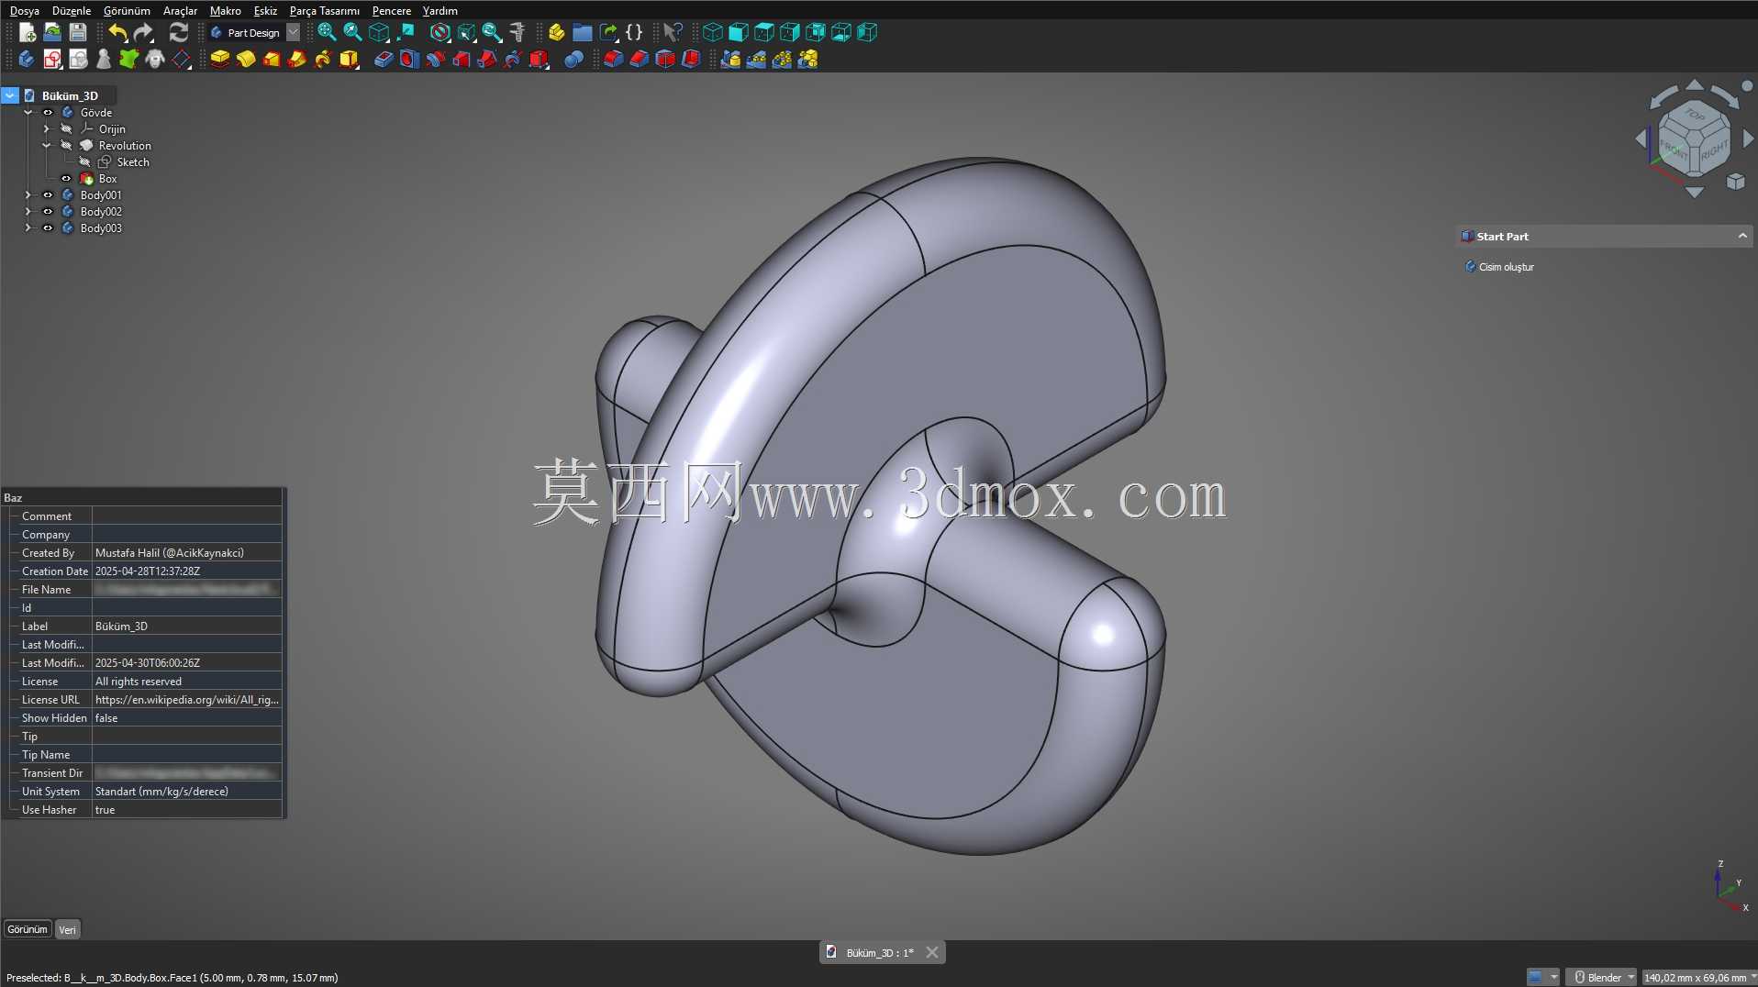Show the hidden Revolution feature

(66, 146)
